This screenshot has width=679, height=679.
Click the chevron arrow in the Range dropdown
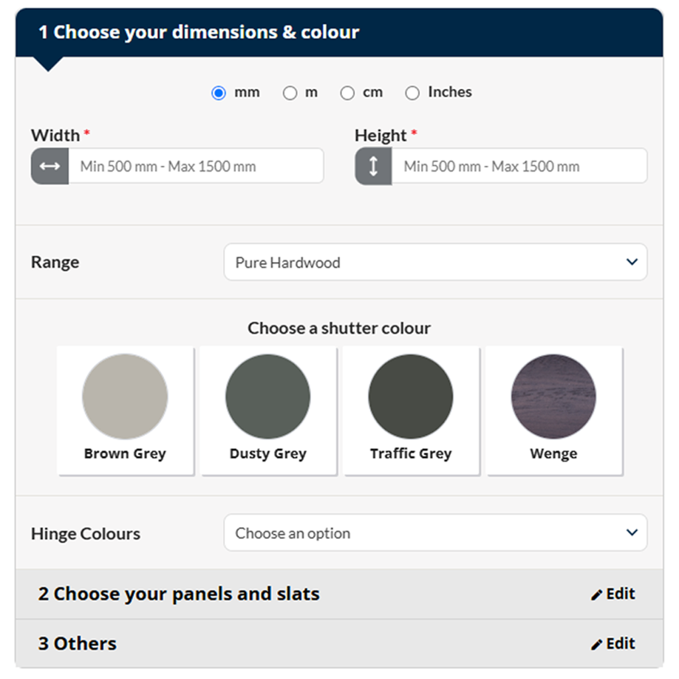[x=632, y=263]
